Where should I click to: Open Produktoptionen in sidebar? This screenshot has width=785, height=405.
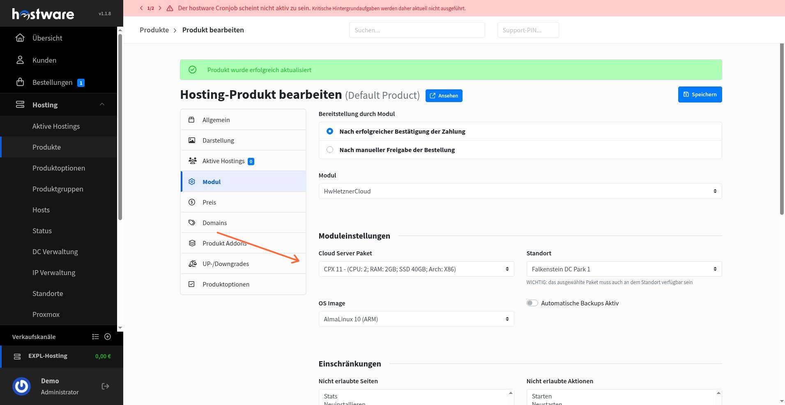click(x=59, y=168)
